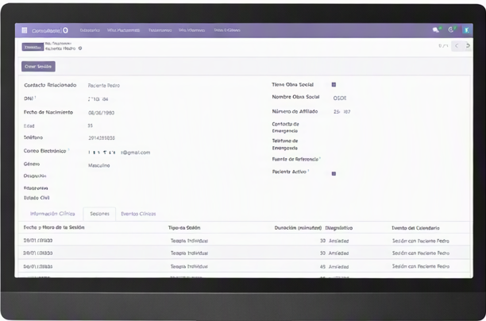The image size is (486, 321).
Task: Click the 45 duration cell in sessions
Action: tap(322, 266)
